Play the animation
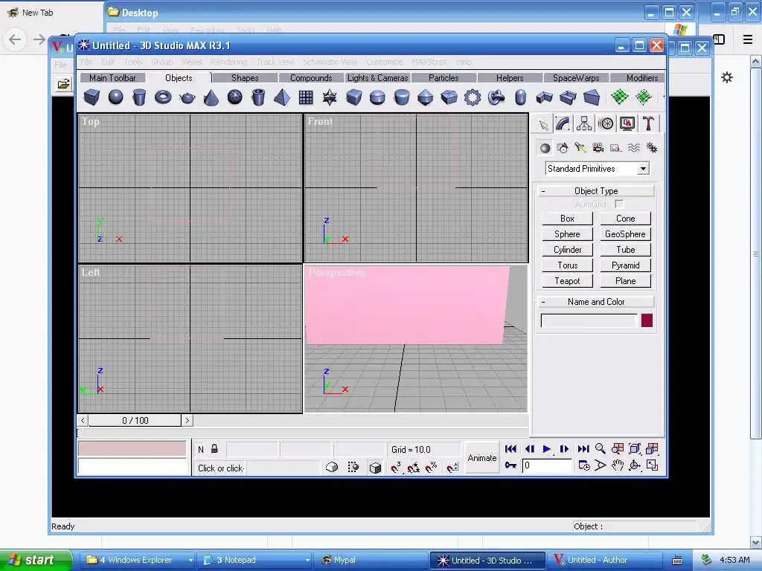This screenshot has height=571, width=762. coord(546,448)
